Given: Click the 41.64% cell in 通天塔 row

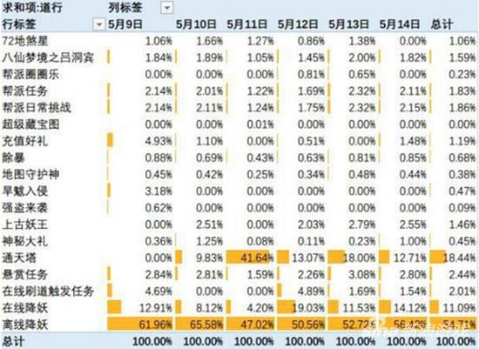Looking at the screenshot, I should click(x=257, y=258).
